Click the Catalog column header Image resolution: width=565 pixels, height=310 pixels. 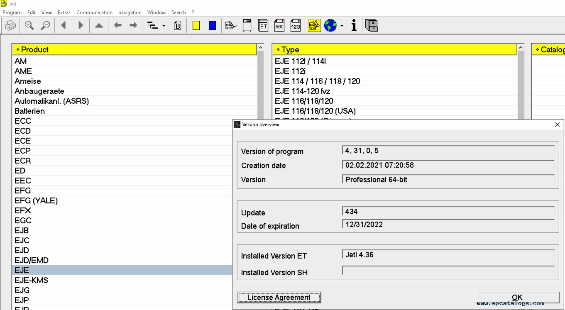(548, 50)
